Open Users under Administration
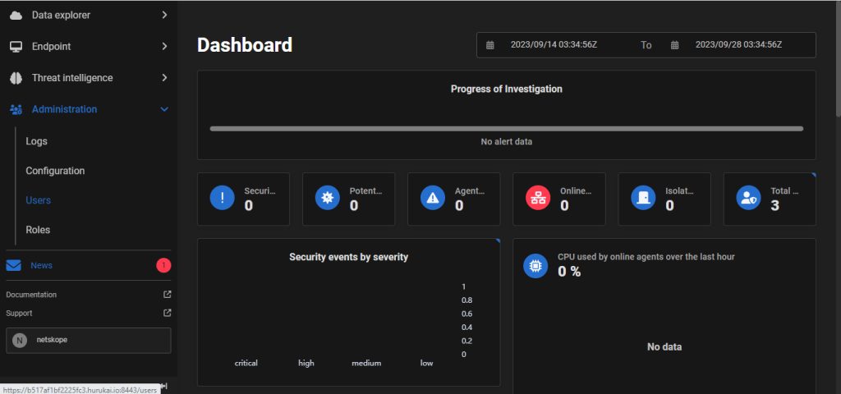This screenshot has width=841, height=394. (x=38, y=200)
